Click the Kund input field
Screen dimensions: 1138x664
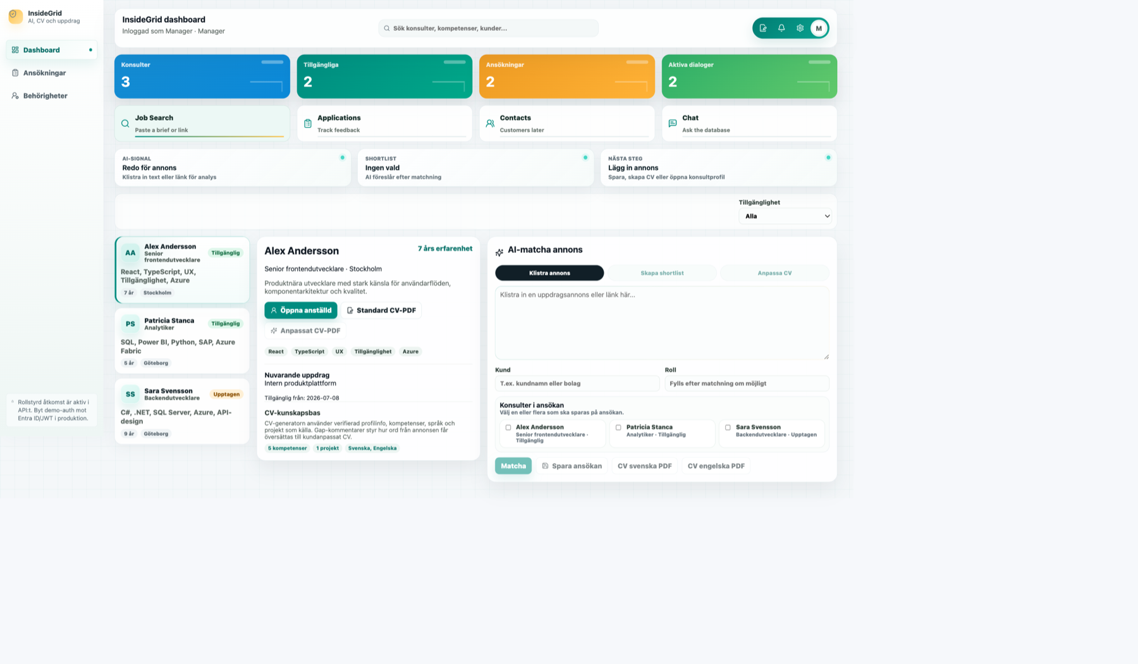coord(577,383)
